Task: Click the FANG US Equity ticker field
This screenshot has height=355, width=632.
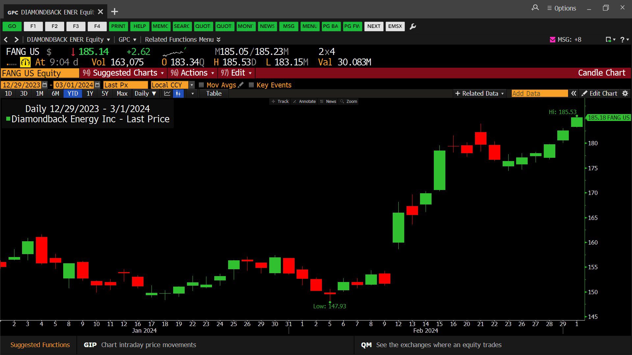Action: pyautogui.click(x=40, y=73)
